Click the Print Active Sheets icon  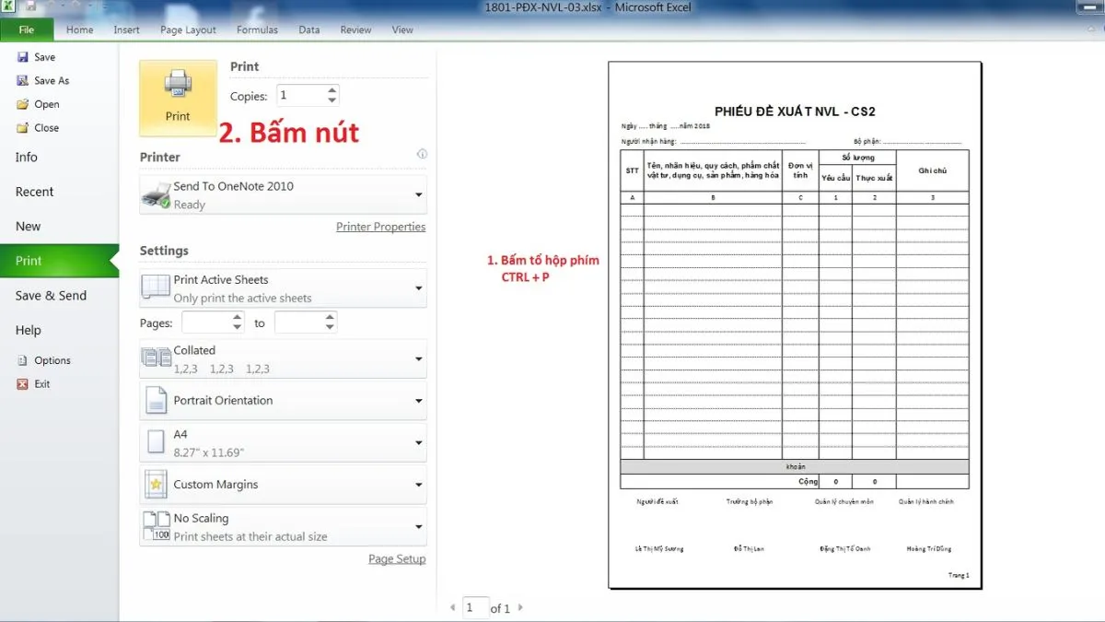pos(155,287)
